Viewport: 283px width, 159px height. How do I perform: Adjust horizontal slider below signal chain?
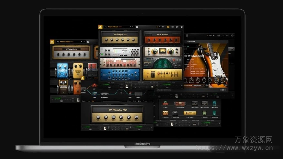point(111,101)
